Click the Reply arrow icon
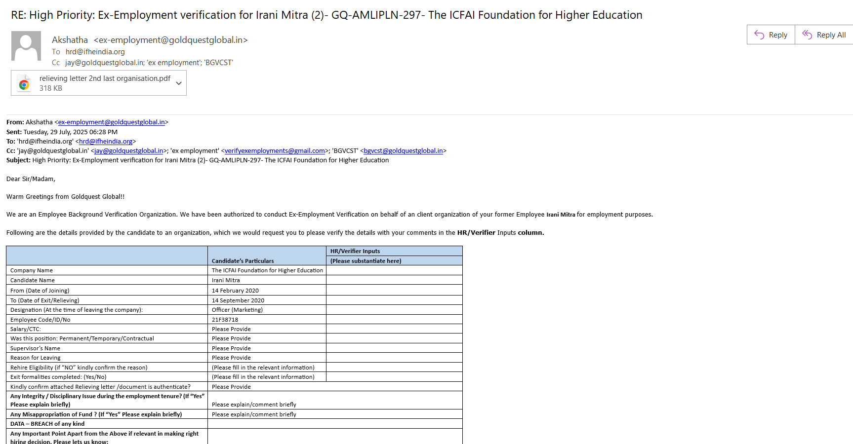Viewport: 853px width, 444px height. pyautogui.click(x=759, y=35)
